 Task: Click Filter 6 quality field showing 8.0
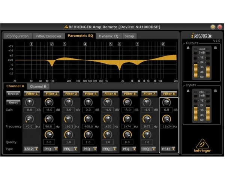(127, 142)
